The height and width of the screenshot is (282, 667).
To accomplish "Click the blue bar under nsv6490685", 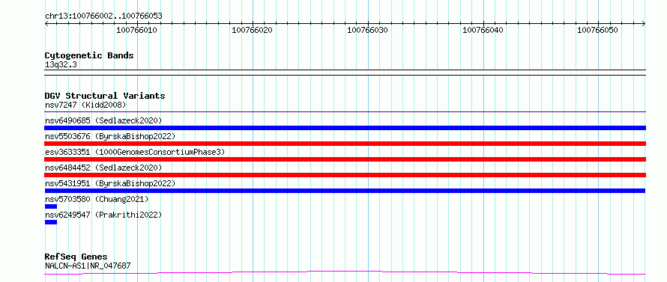I will [x=345, y=128].
